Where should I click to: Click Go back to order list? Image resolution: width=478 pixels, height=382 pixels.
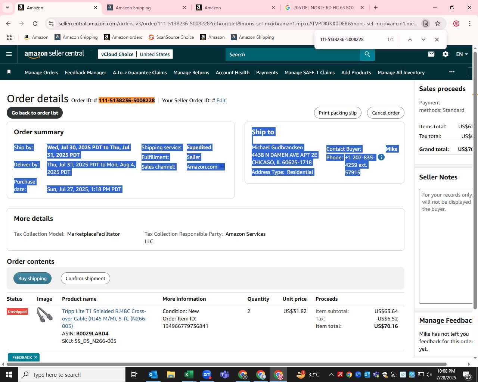(35, 113)
